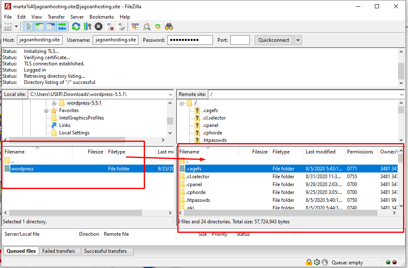408x268 pixels.
Task: Refresh file and folder lists
Action: (x=76, y=26)
